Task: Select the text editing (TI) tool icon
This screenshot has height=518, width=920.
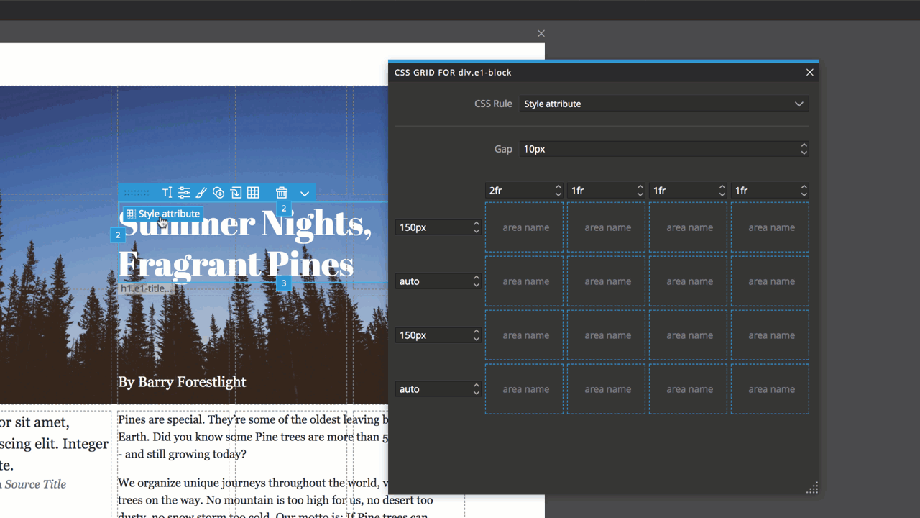Action: point(167,192)
